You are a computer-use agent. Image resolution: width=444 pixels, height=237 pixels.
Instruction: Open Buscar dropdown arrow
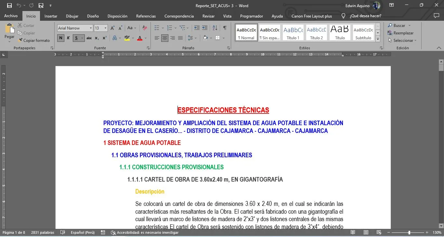click(x=410, y=26)
